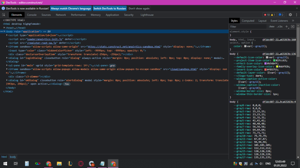The image size is (300, 168).
Task: Open the loader/analytics-init.js link
Action: (x=45, y=39)
